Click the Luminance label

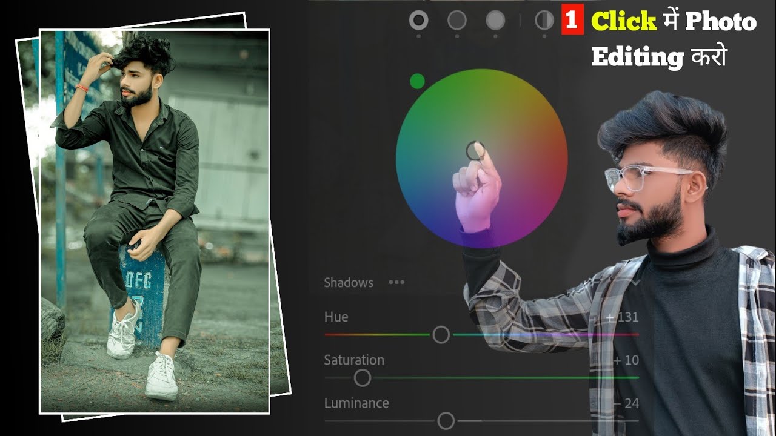point(356,403)
